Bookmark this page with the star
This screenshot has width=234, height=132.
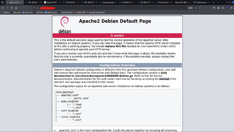point(196,8)
